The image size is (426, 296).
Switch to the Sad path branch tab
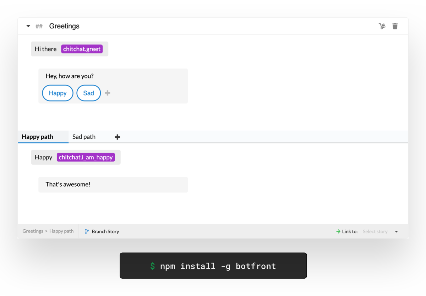tap(83, 137)
